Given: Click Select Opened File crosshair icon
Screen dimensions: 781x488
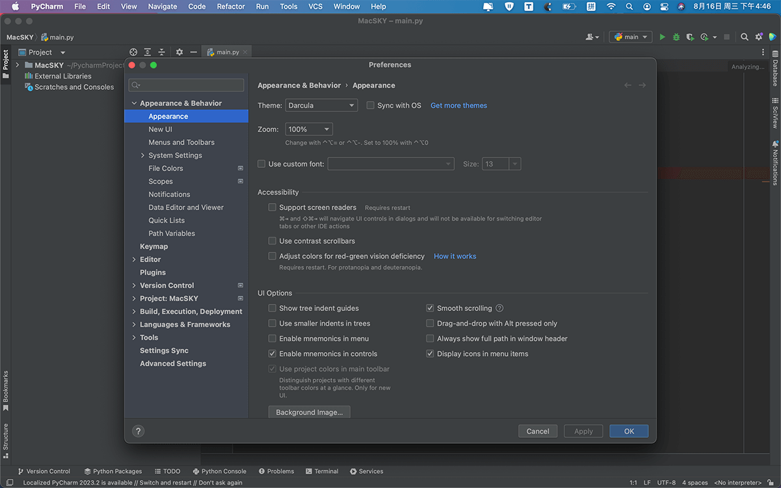Looking at the screenshot, I should tap(133, 52).
